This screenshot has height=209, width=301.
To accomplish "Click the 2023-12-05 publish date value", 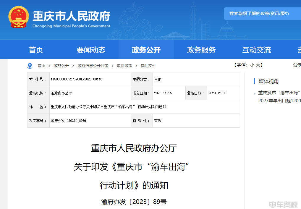I will click(x=217, y=93).
